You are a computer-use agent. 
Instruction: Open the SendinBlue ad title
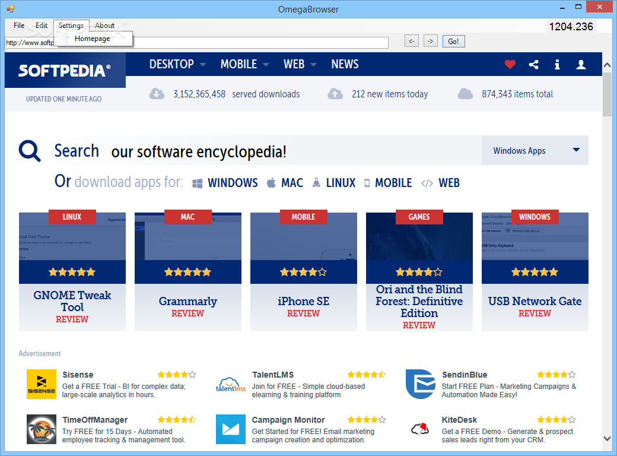pyautogui.click(x=465, y=375)
